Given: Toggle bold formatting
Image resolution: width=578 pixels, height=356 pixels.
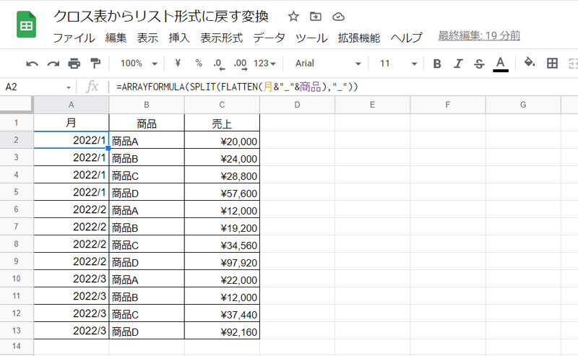Looking at the screenshot, I should tap(437, 64).
